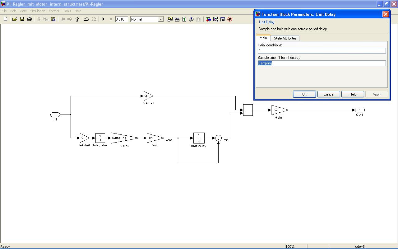Click Cancel in the parameters dialog
The image size is (398, 249).
tap(329, 94)
